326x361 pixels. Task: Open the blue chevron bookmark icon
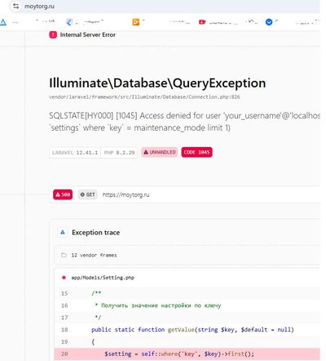(x=69, y=22)
